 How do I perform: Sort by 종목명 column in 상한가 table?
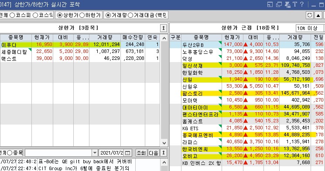[16, 37]
